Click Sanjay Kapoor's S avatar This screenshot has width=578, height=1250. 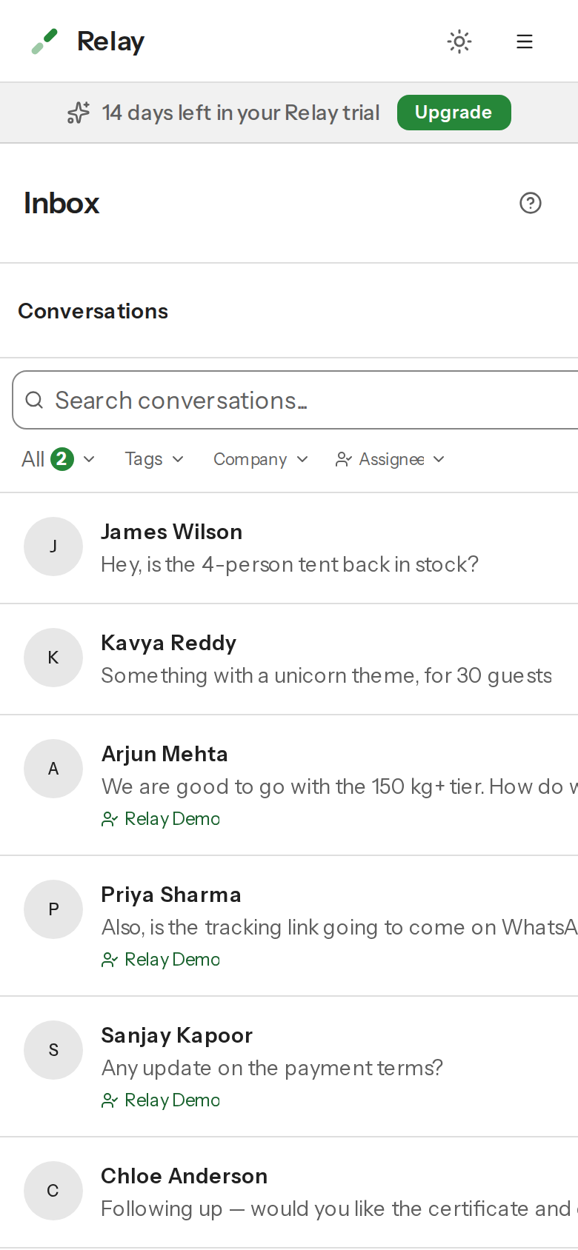(53, 1050)
